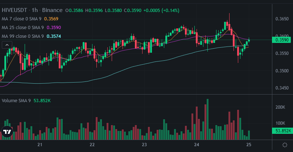Image resolution: width=293 pixels, height=152 pixels.
Task: Click the 0.3550 price scale label
Action: [282, 53]
